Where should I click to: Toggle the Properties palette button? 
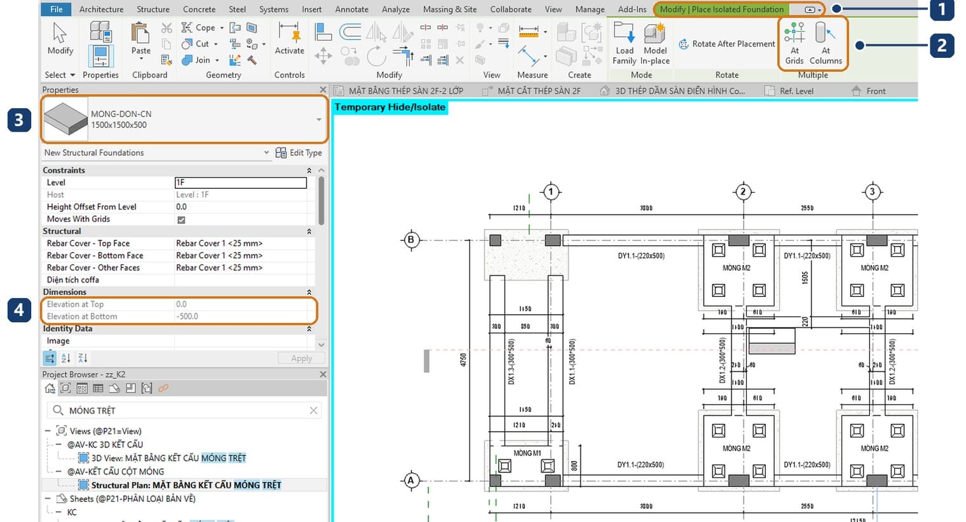pos(100,56)
